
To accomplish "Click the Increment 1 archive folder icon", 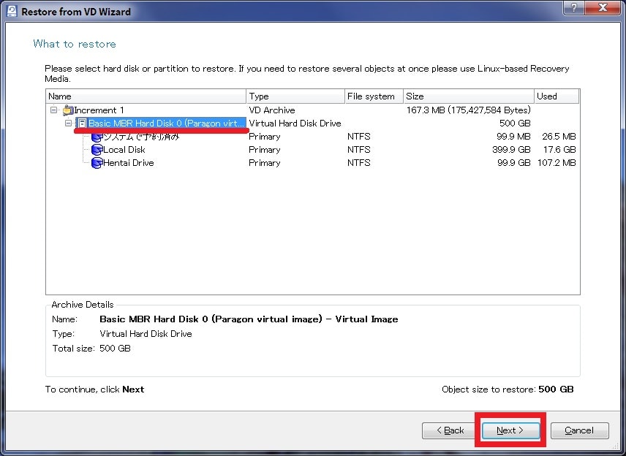I will pos(68,110).
